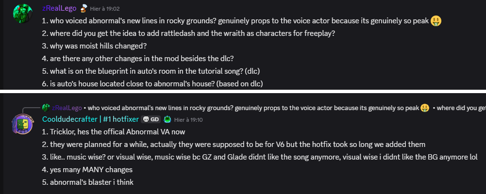Click the answer "abnormal's blaster i think"

click(x=88, y=182)
